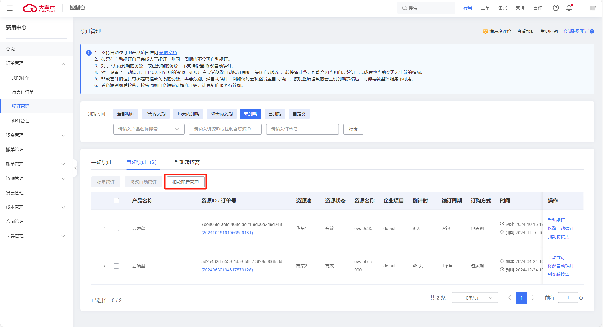Viewport: 603px width, 327px height.
Task: Click 修改自动续订 for evs-b6ce-0001 row
Action: pos(561,266)
